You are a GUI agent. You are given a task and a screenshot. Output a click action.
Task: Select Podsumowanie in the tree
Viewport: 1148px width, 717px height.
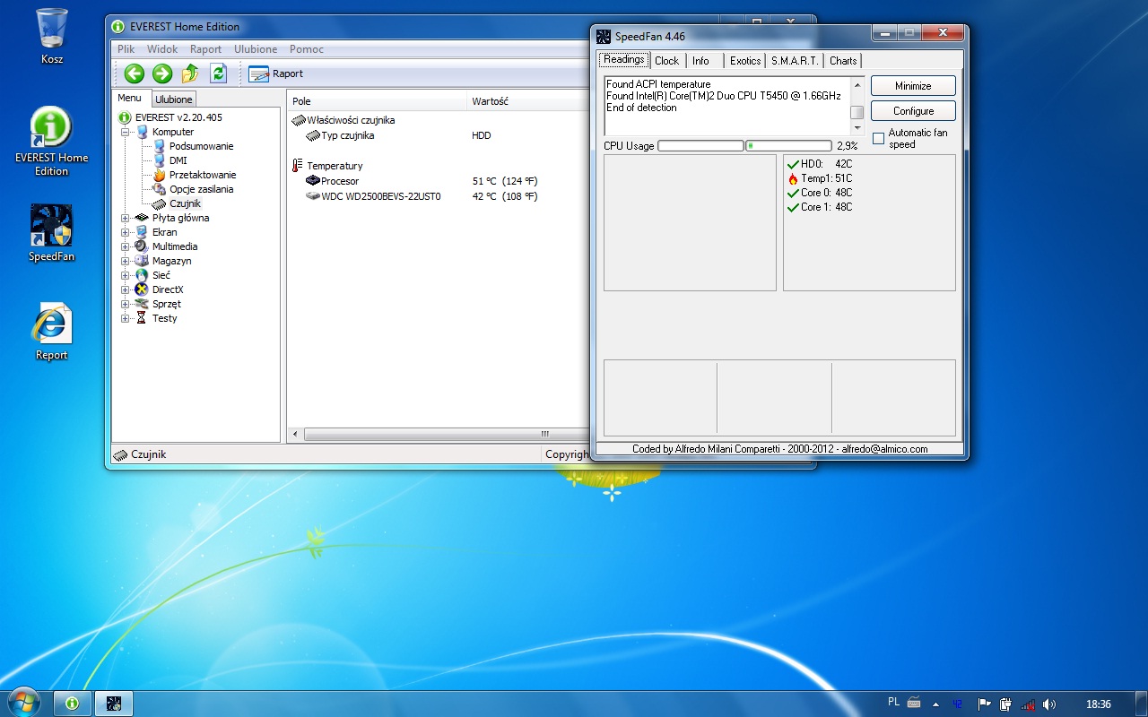point(201,146)
